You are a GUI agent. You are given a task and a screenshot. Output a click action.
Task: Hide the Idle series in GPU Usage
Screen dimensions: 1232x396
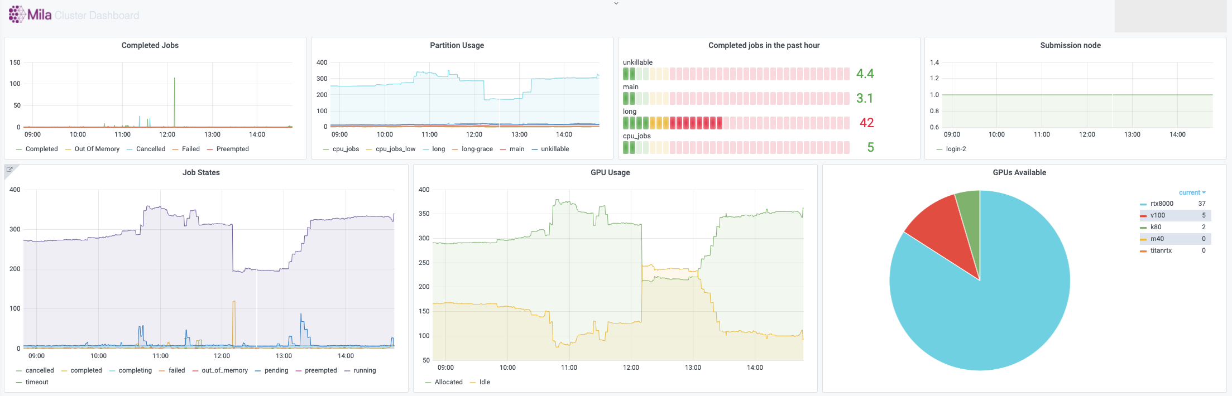[x=484, y=382]
